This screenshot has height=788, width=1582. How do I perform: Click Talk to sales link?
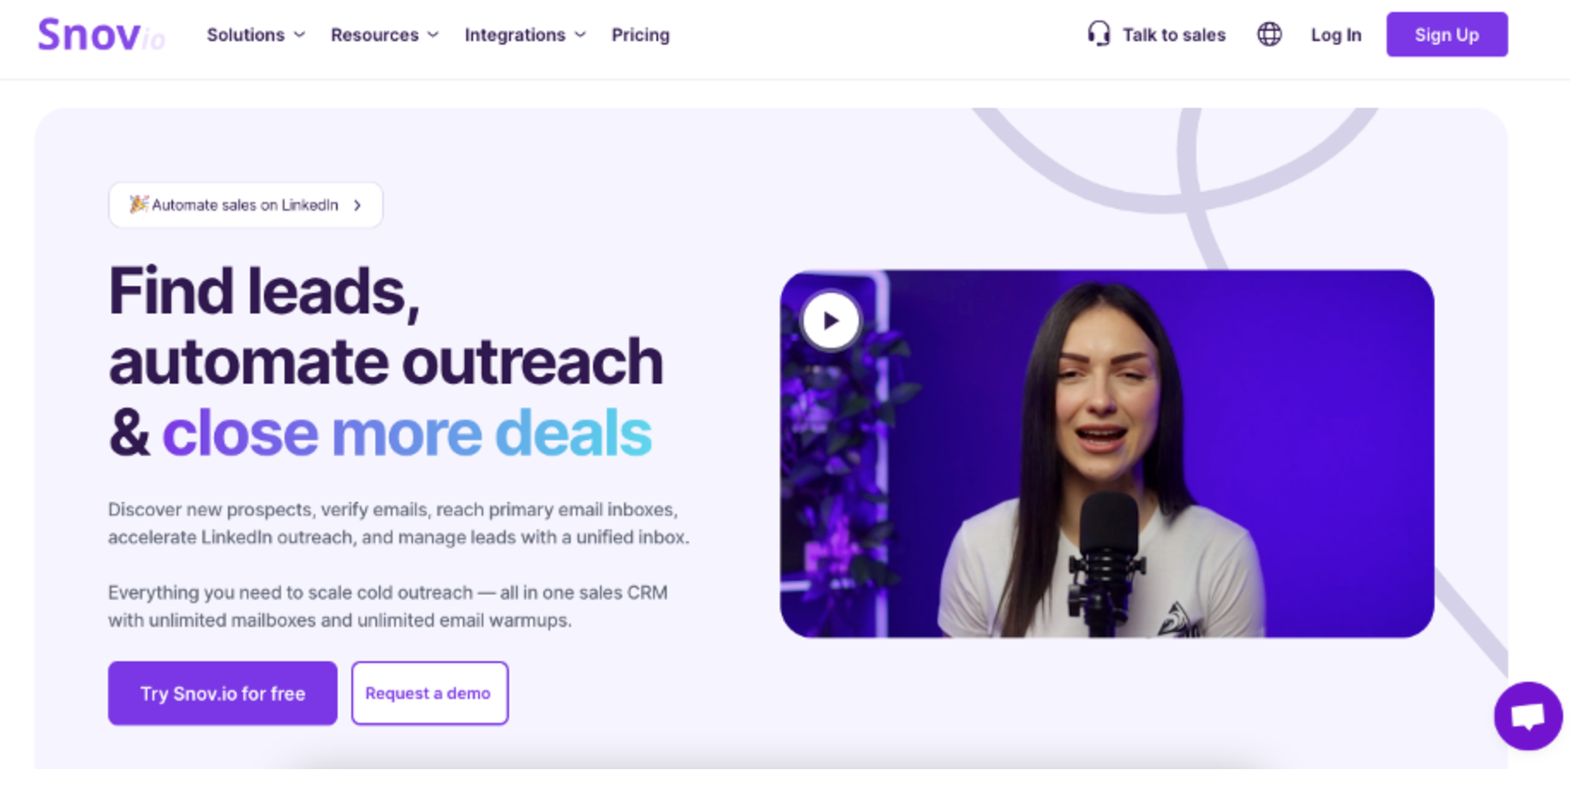tap(1174, 35)
